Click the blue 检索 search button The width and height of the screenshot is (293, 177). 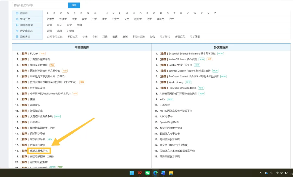(74, 5)
